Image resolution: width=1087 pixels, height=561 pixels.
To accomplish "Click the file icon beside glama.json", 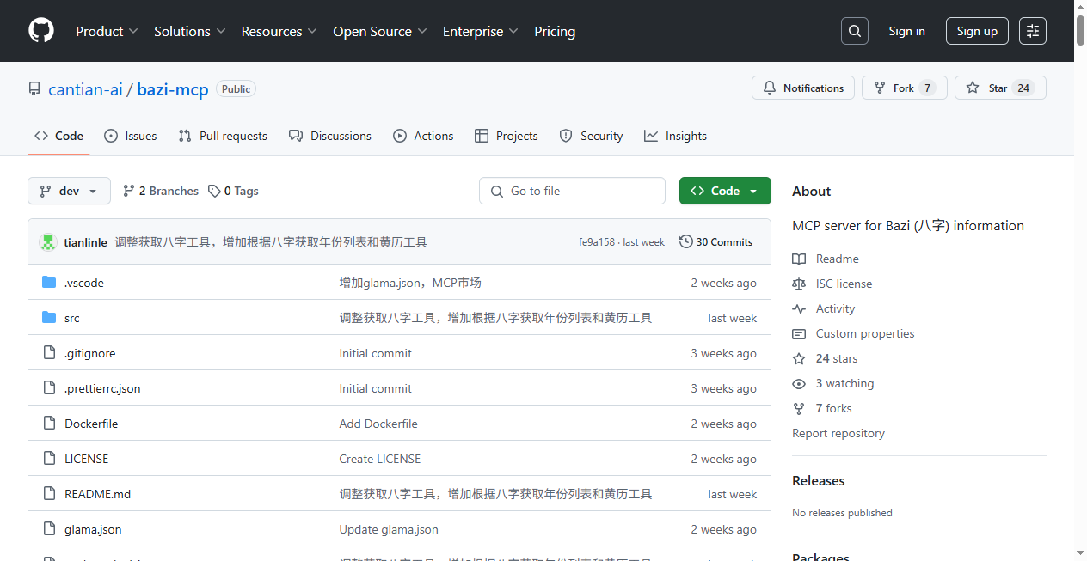I will coord(49,529).
